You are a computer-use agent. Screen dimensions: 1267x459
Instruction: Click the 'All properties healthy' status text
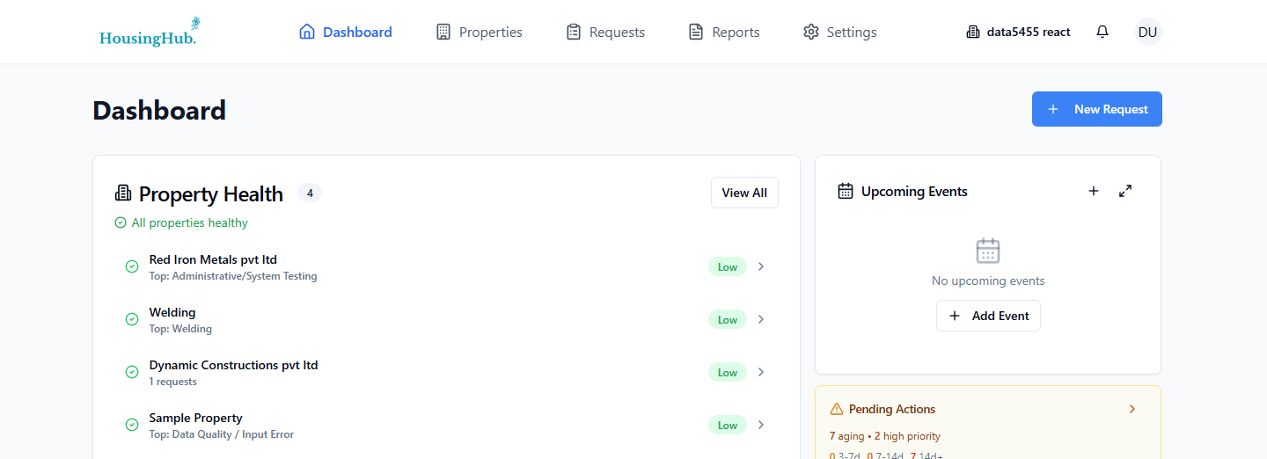click(189, 222)
